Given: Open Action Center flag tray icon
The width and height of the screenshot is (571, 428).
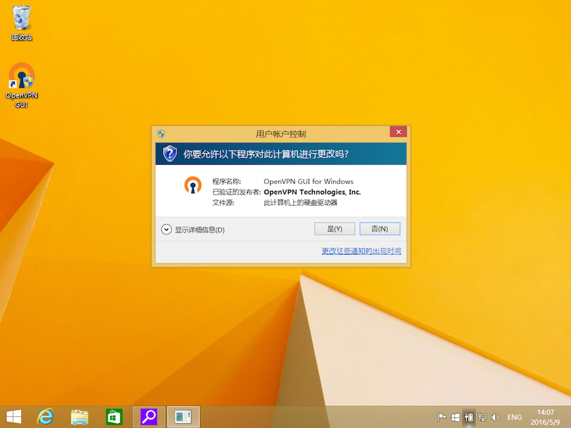Looking at the screenshot, I should click(442, 417).
